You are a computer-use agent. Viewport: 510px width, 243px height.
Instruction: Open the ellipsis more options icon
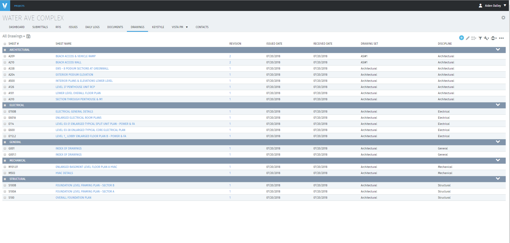[501, 38]
